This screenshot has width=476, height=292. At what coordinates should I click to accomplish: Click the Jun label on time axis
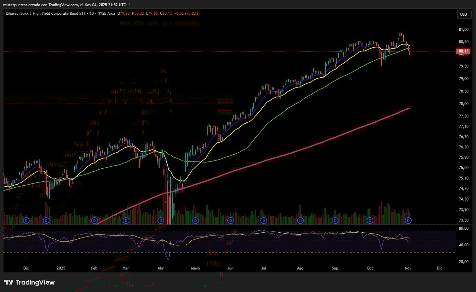230,268
